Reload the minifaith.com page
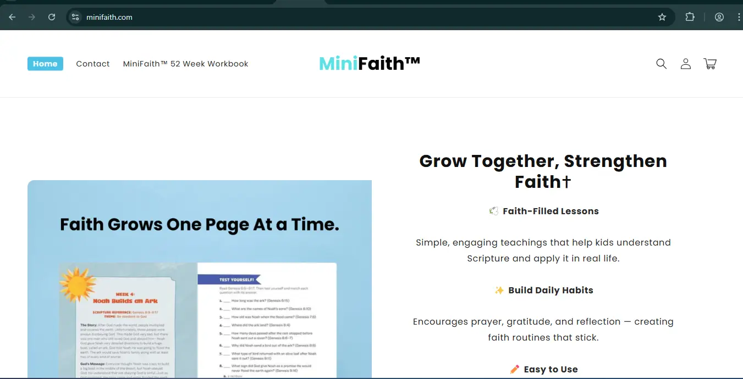Viewport: 743px width, 379px height. [52, 17]
